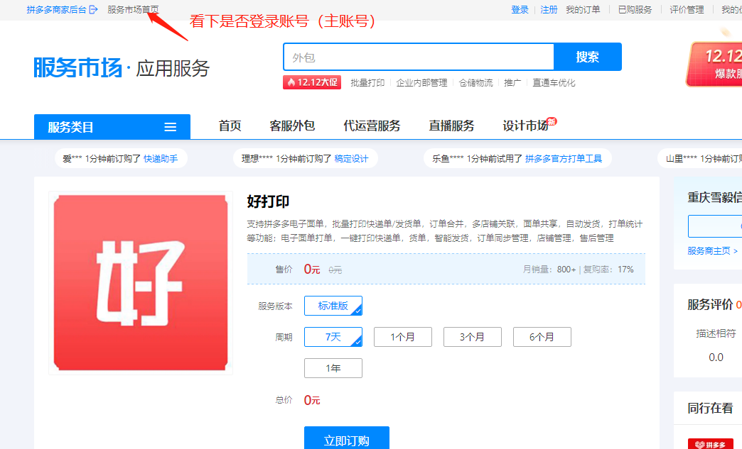Switch to the 代运营服务 nav tab

click(372, 126)
